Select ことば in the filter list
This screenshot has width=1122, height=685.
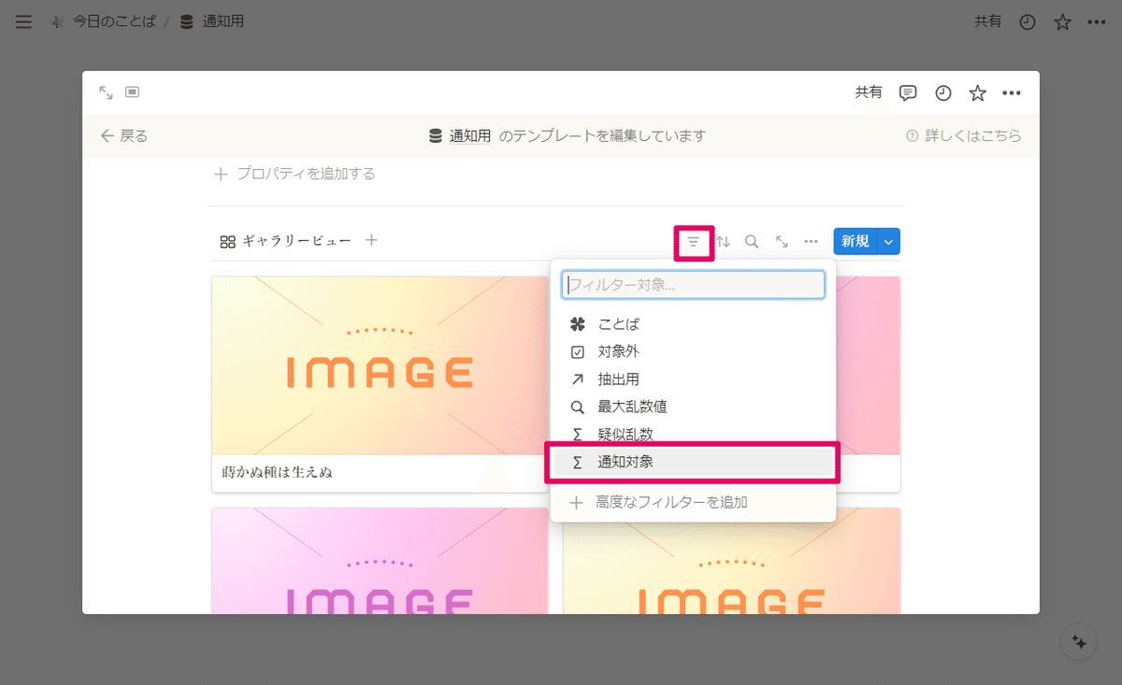coord(693,324)
